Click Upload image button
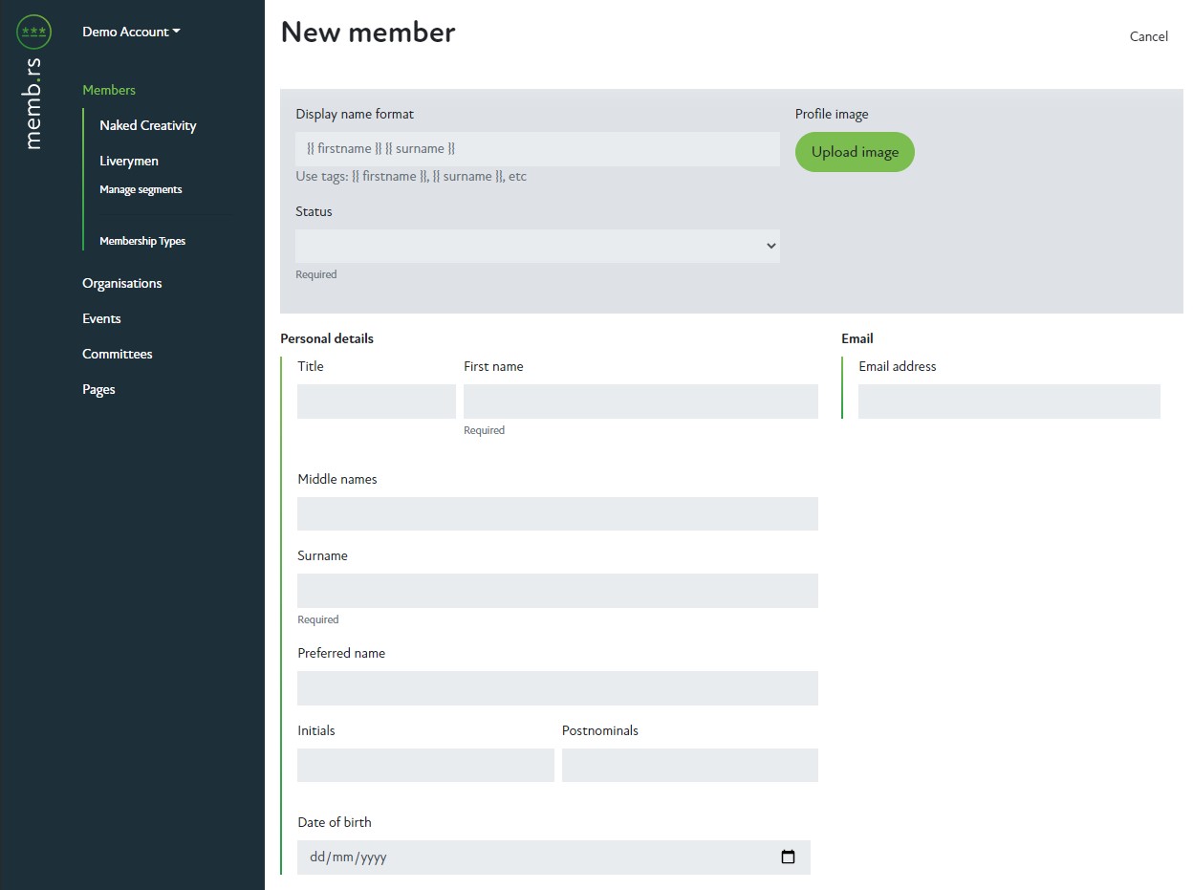This screenshot has width=1193, height=890. coord(855,152)
